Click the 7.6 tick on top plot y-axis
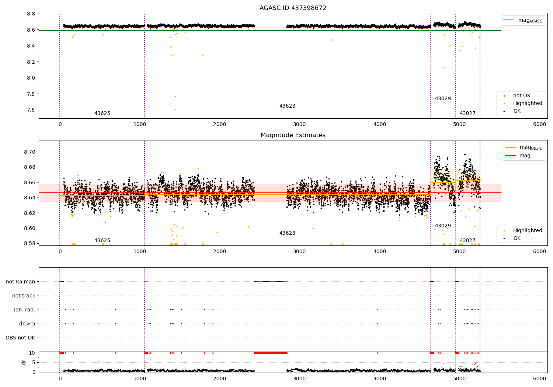553x387 pixels. pos(31,110)
